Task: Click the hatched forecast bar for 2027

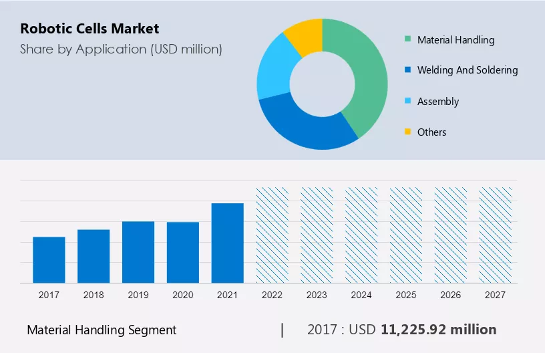Action: 496,235
